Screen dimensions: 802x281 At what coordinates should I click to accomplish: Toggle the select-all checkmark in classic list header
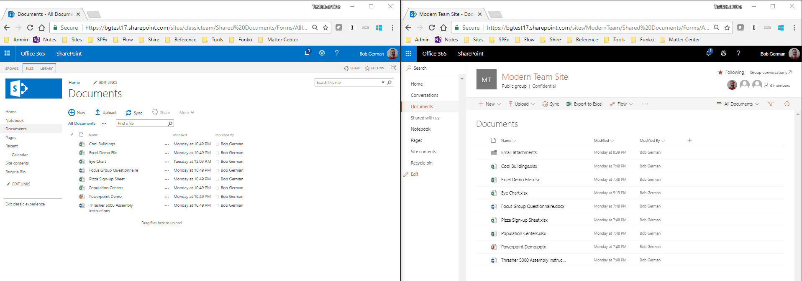[72, 134]
